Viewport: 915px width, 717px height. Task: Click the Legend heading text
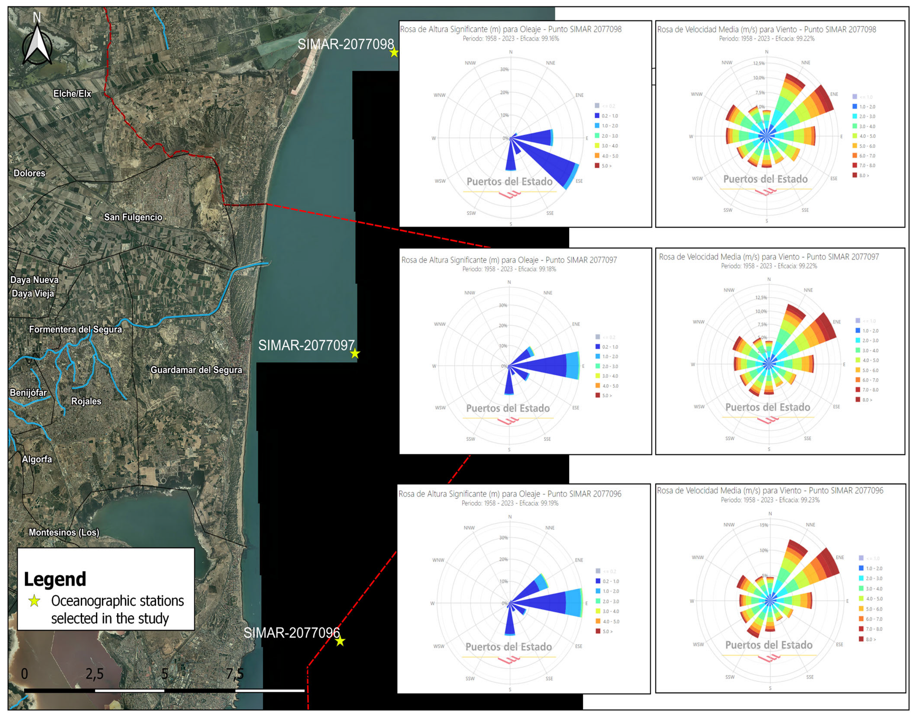point(55,579)
